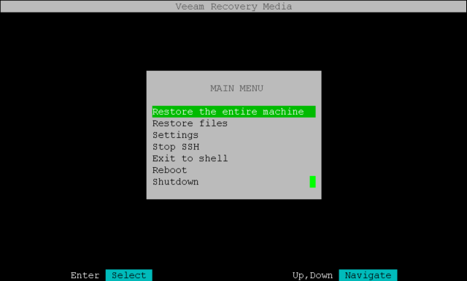Viewport: 467px width, 281px height.
Task: Click the MAIN MENU heading
Action: (x=236, y=88)
